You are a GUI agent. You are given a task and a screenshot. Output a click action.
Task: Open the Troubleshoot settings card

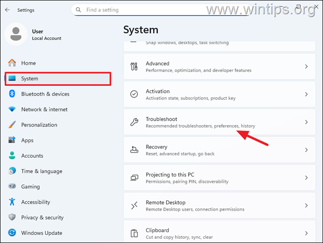pyautogui.click(x=219, y=122)
